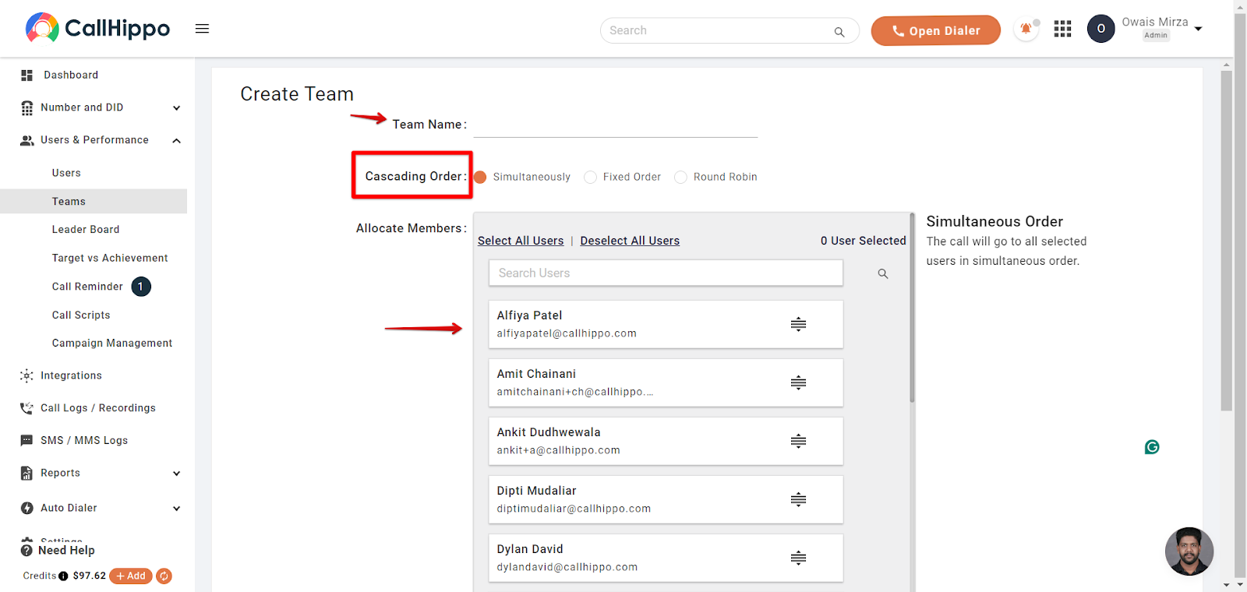The image size is (1247, 592).
Task: Click the credits info icon
Action: coord(63,576)
